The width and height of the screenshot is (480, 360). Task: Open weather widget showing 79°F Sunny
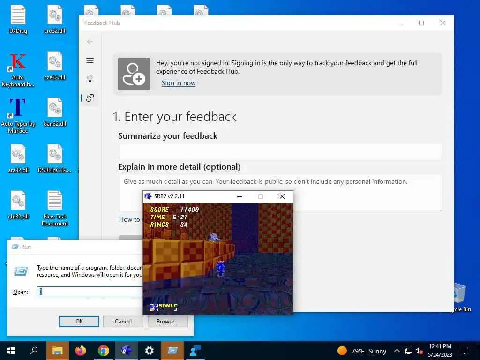[x=361, y=351]
